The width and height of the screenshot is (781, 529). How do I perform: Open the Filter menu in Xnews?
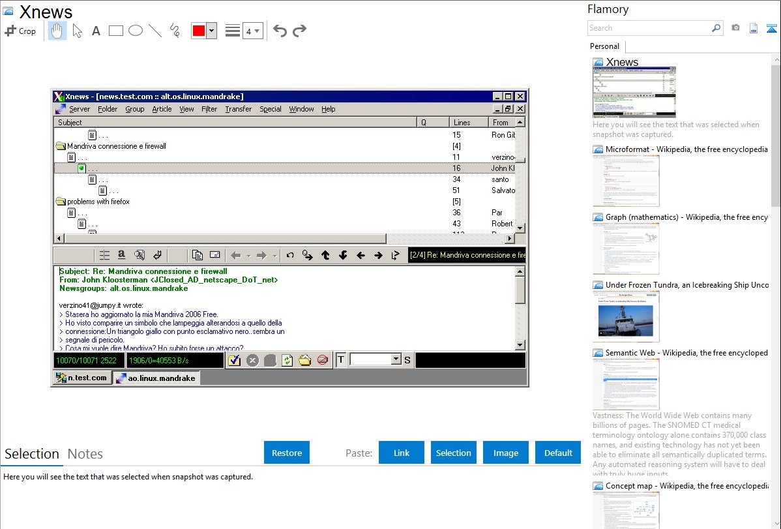tap(209, 109)
